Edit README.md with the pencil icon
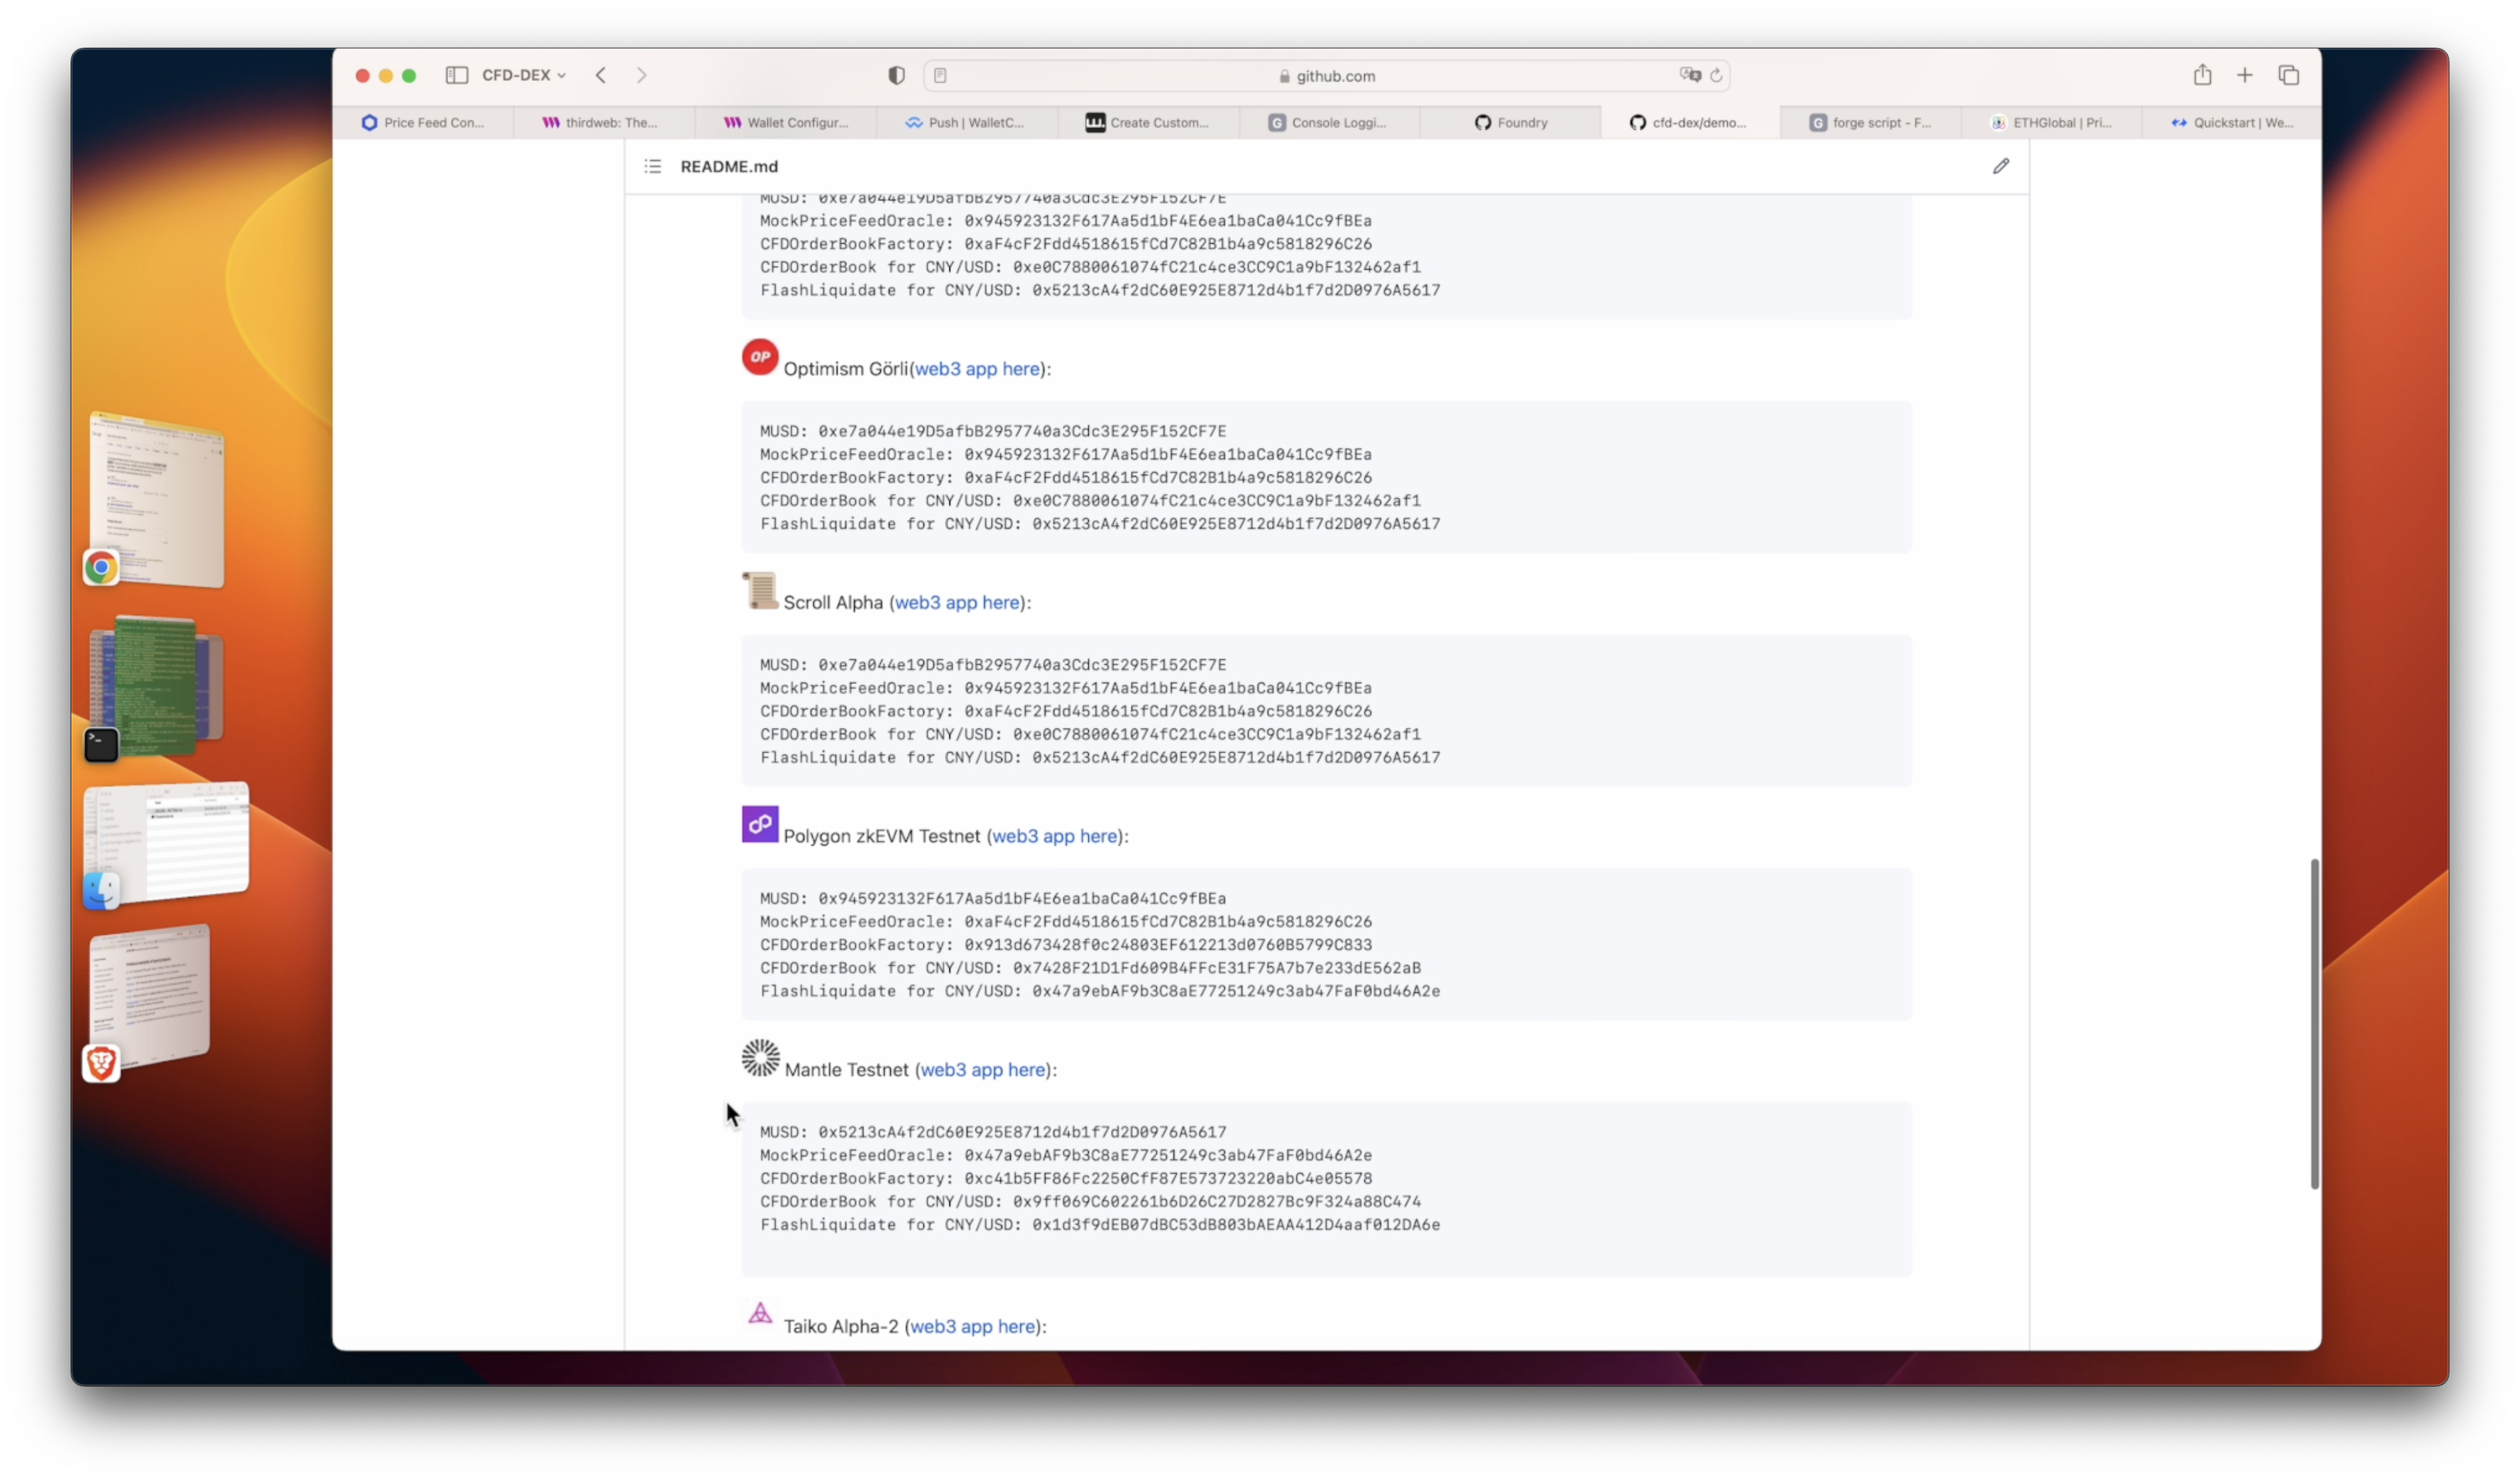 (2000, 166)
